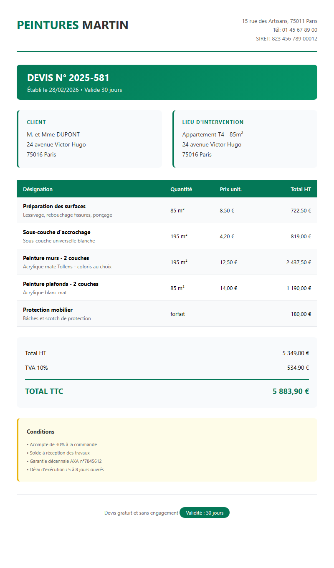The width and height of the screenshot is (334, 568).
Task: Click the Prix unit. column header
Action: tap(230, 189)
